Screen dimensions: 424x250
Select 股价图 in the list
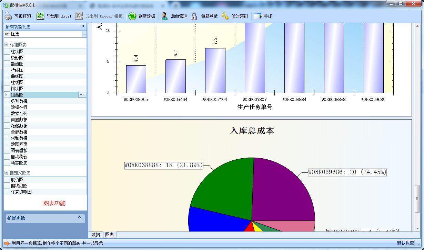pos(45,180)
